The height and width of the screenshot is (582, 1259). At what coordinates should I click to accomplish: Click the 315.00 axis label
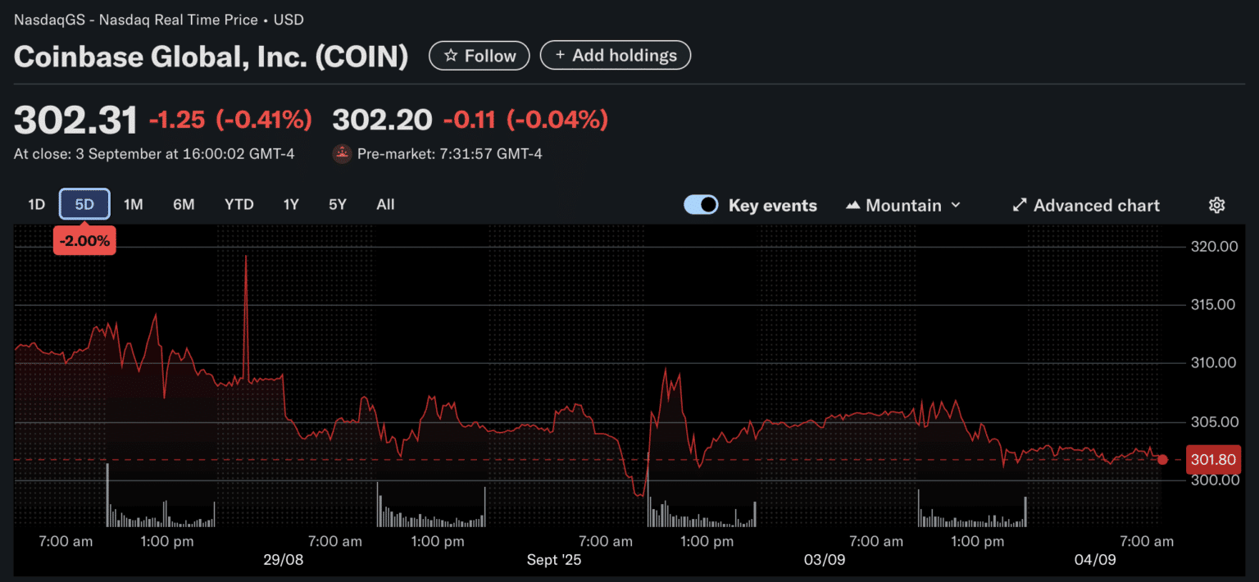click(x=1213, y=304)
